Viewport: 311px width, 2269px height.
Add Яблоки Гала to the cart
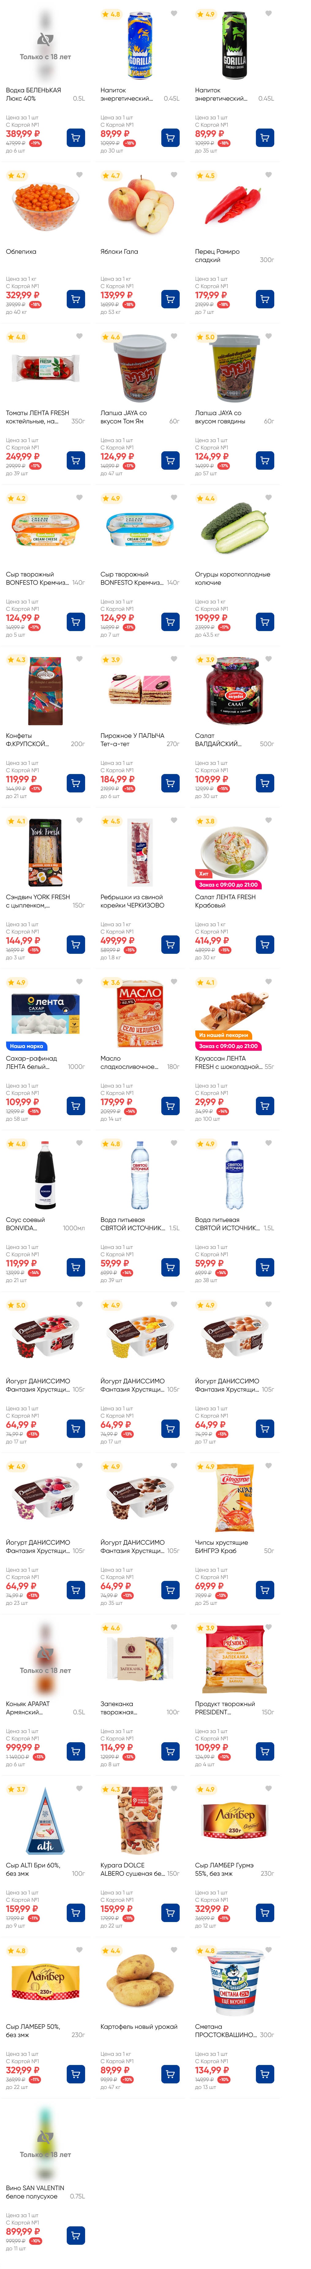point(170,299)
